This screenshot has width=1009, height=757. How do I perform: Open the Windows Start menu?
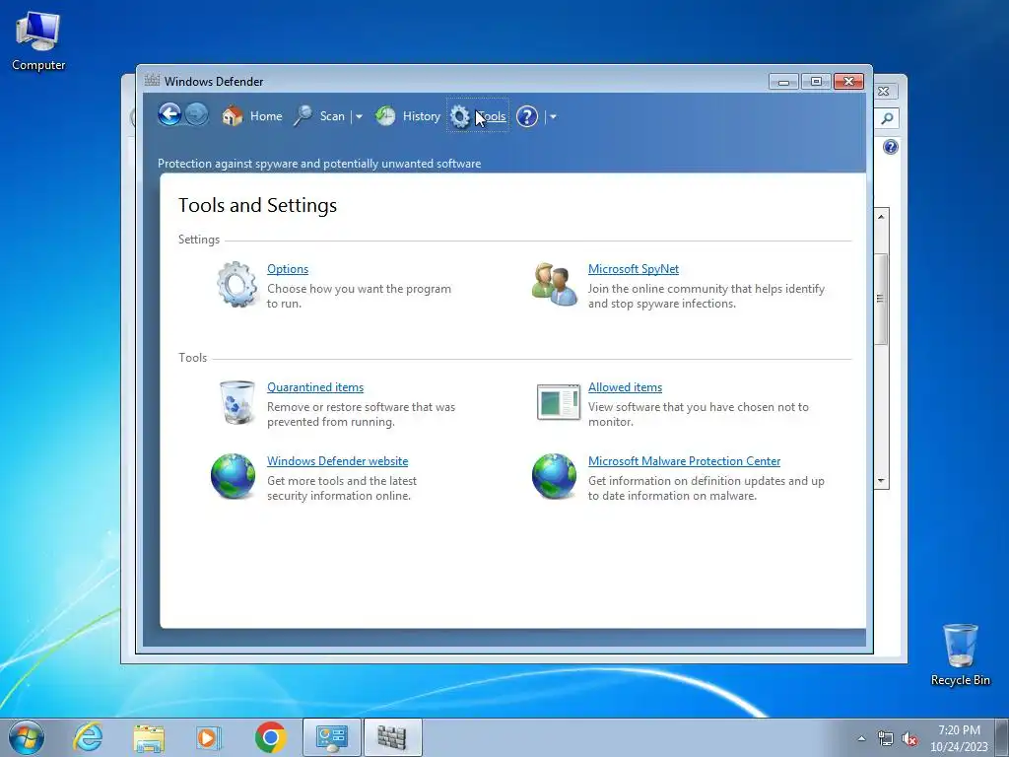pyautogui.click(x=27, y=737)
